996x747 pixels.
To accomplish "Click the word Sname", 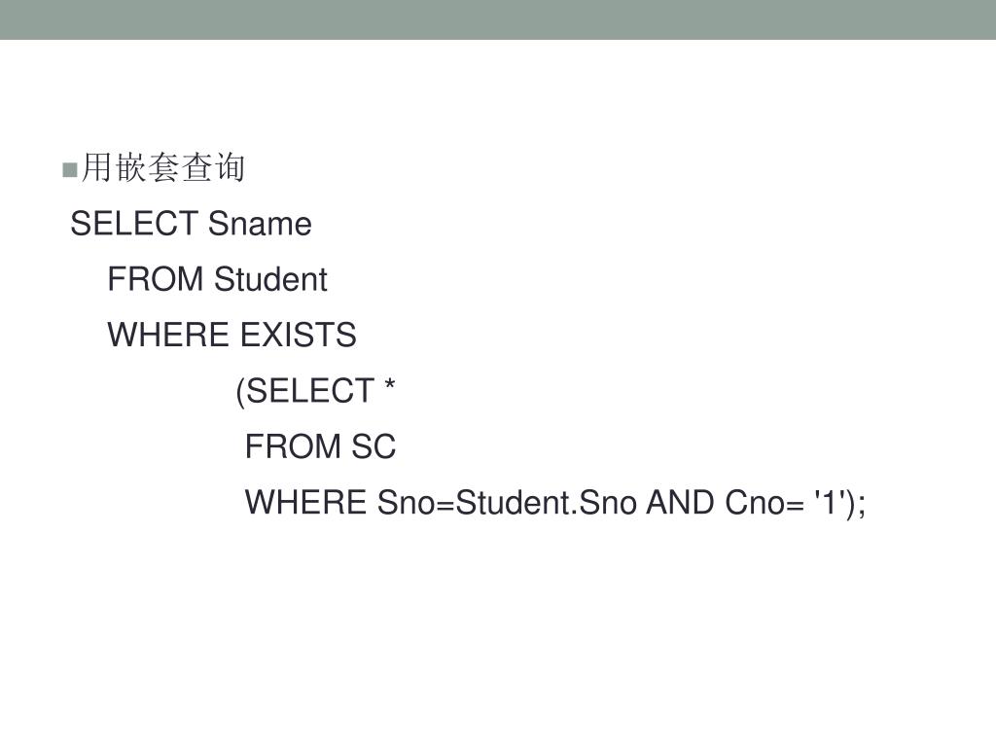I will pyautogui.click(x=260, y=224).
